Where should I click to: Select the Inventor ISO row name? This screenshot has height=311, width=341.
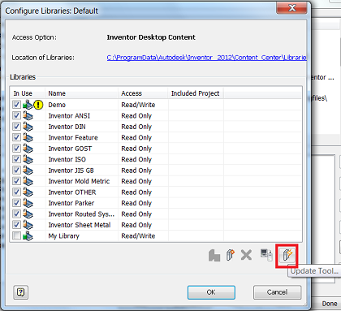coord(67,159)
